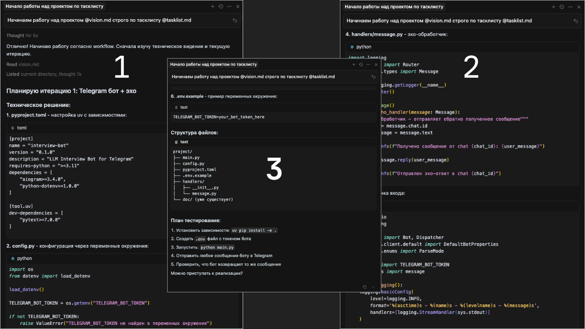Viewport: 585px width, 329px height.
Task: Click '.env.example' in the file structure tree
Action: pos(197,175)
